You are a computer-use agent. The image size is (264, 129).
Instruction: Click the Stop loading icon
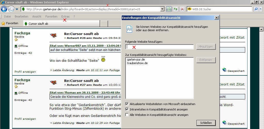tap(182, 9)
